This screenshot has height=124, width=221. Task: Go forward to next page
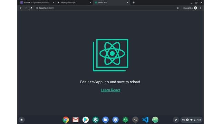click(26, 8)
